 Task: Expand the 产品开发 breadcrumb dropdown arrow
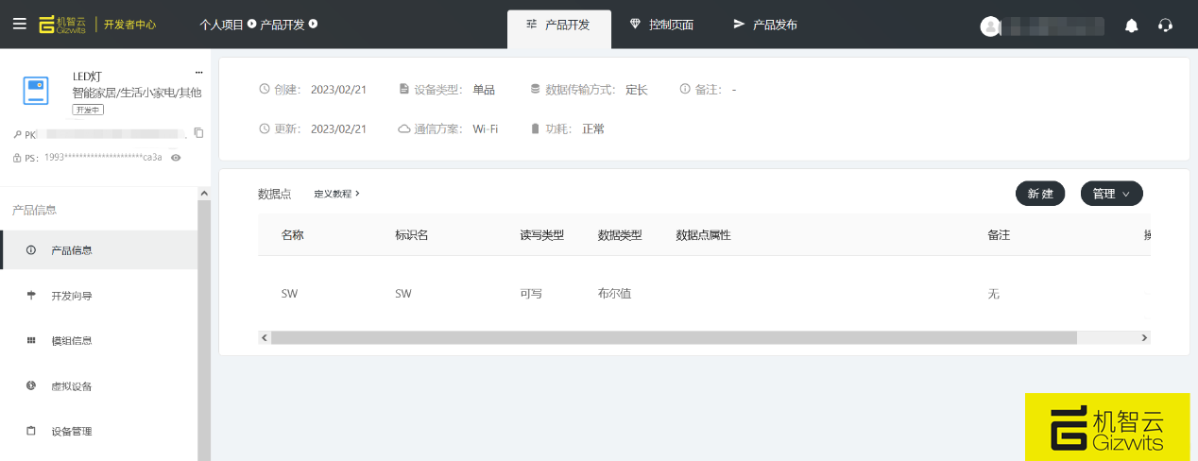313,24
